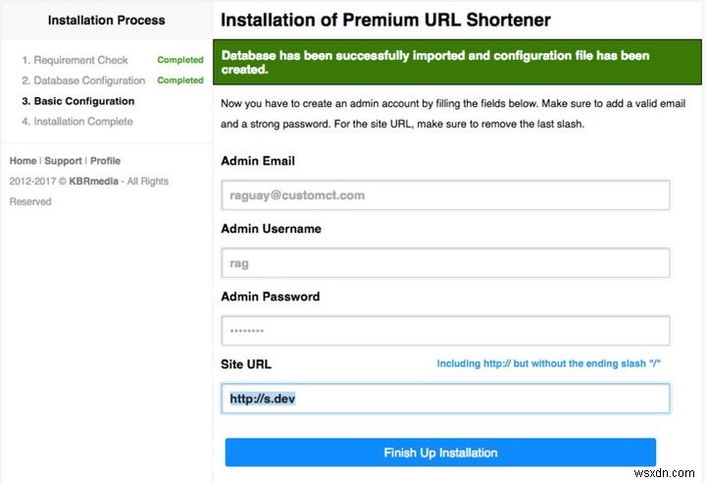This screenshot has height=483, width=706.
Task: Click the Installation Process sidebar header
Action: (106, 20)
